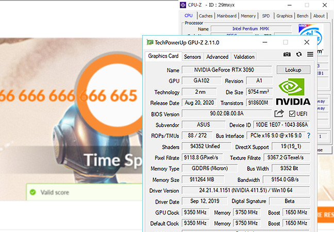Viewport: 334px width, 232px height.
Task: Click the Shaders value 94352 Unified
Action: pyautogui.click(x=206, y=146)
